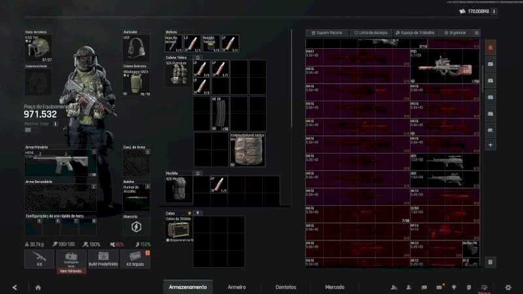The width and height of the screenshot is (523, 294).
Task: Click the Cupom Pacote button
Action: [x=327, y=33]
